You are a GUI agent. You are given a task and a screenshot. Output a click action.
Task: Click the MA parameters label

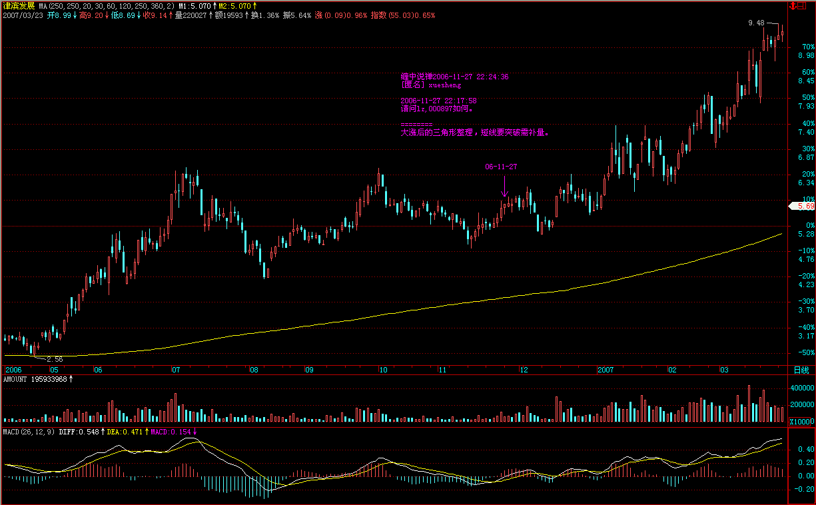(107, 5)
